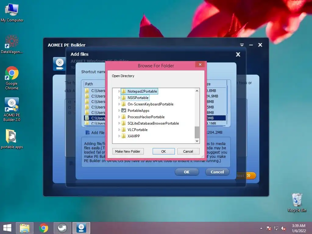Click the On-ScreenKeyboardPortable folder icon
The width and height of the screenshot is (312, 234).
[x=124, y=104]
